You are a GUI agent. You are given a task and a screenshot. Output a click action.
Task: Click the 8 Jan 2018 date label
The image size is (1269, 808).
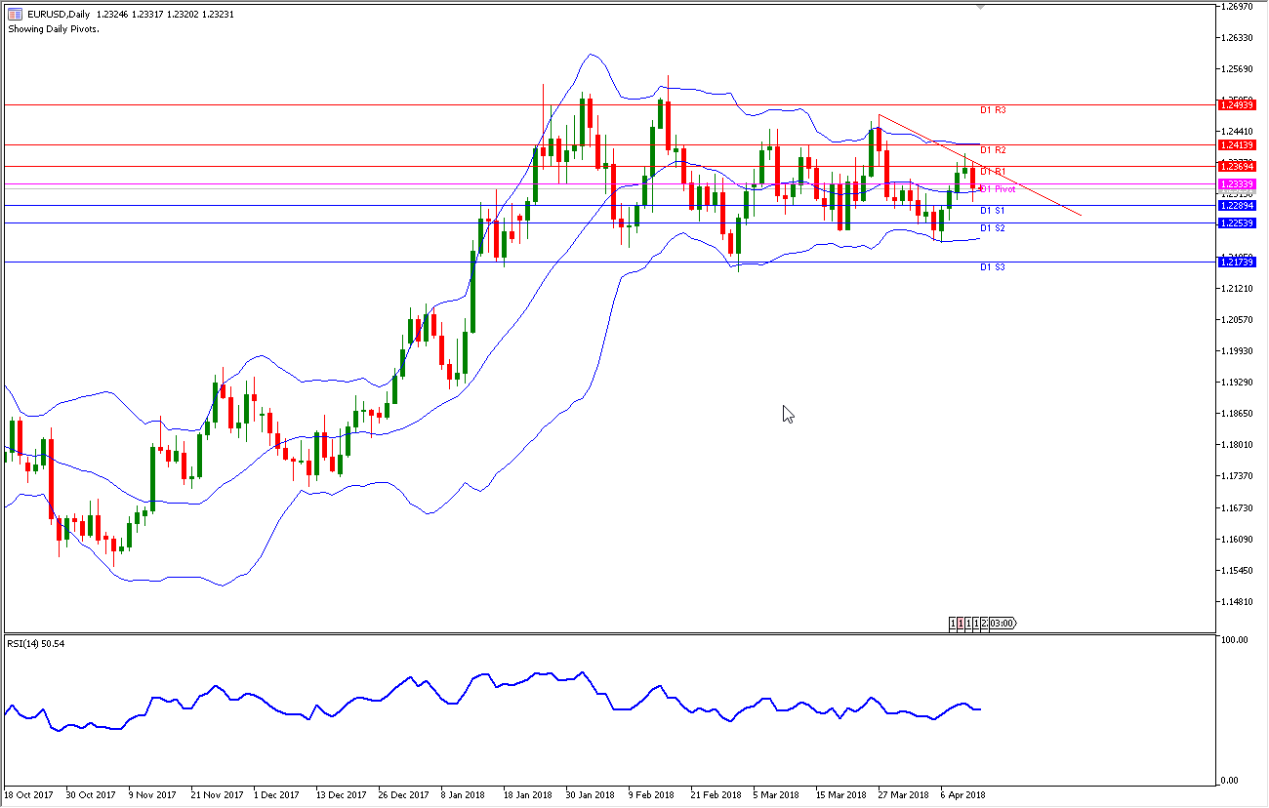[463, 795]
